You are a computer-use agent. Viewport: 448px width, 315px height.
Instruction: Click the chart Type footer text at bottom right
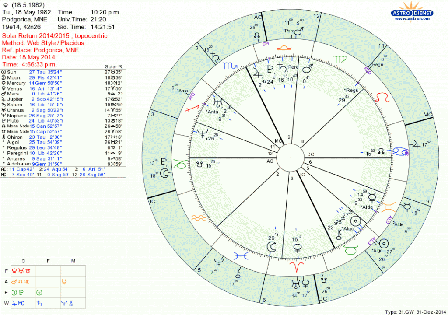click(x=415, y=312)
